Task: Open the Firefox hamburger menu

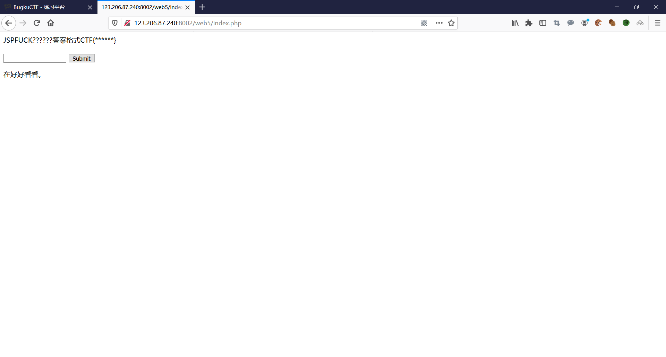Action: tap(657, 23)
